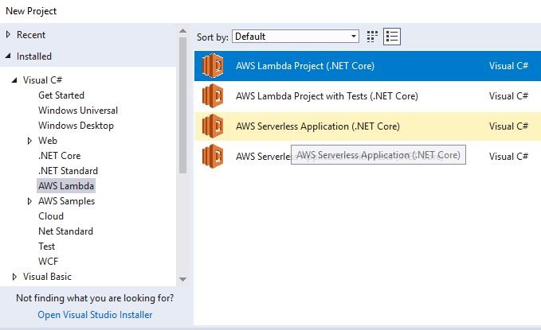Image resolution: width=541 pixels, height=330 pixels.
Task: Select Visual C# label in tree
Action: (x=42, y=80)
